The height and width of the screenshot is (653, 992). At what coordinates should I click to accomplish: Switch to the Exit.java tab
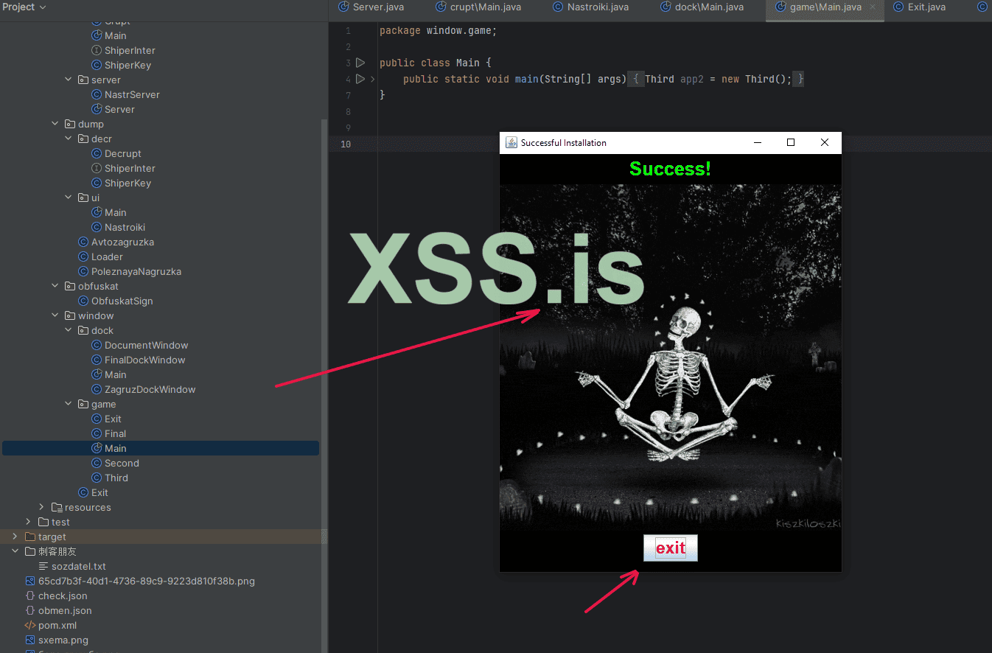(x=919, y=7)
